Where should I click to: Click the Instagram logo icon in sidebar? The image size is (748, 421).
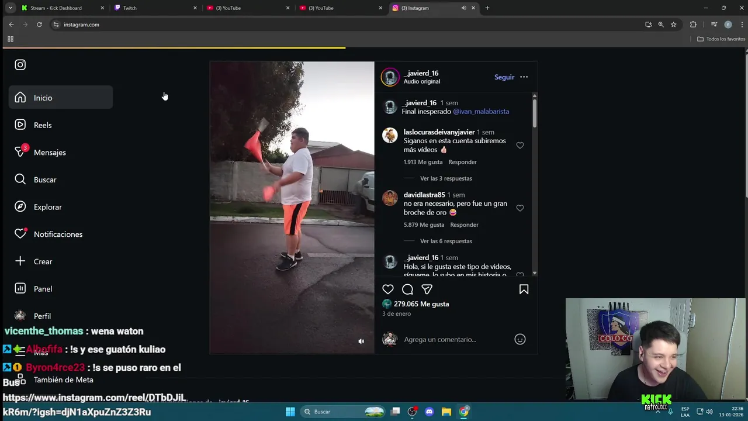[20, 65]
